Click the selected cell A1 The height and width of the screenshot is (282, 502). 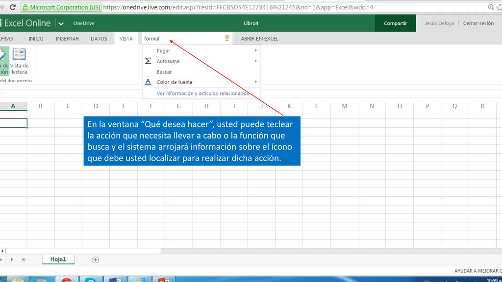click(x=13, y=123)
